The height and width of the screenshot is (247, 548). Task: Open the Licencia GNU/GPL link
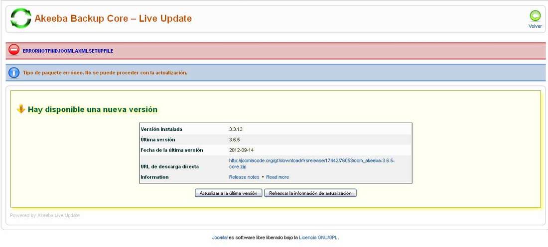[x=318, y=238]
